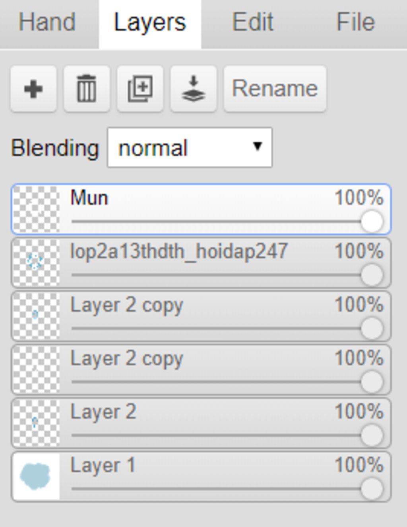
Task: Open the Blending mode dropdown
Action: 189,148
